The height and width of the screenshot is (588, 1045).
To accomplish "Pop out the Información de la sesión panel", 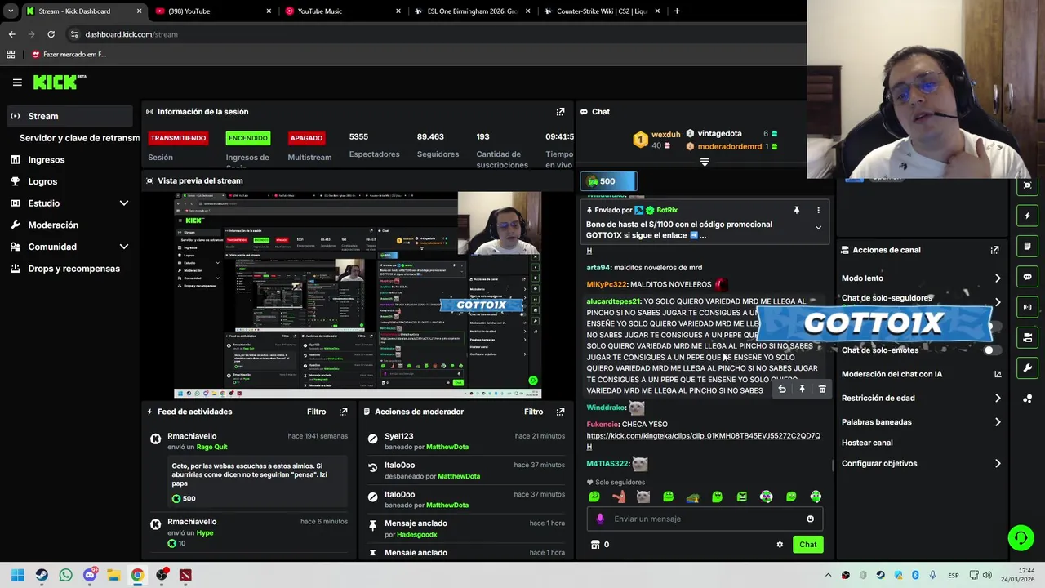I will pos(560,112).
